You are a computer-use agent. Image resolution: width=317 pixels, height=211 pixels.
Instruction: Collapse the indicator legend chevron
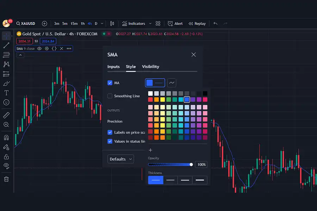point(20,55)
